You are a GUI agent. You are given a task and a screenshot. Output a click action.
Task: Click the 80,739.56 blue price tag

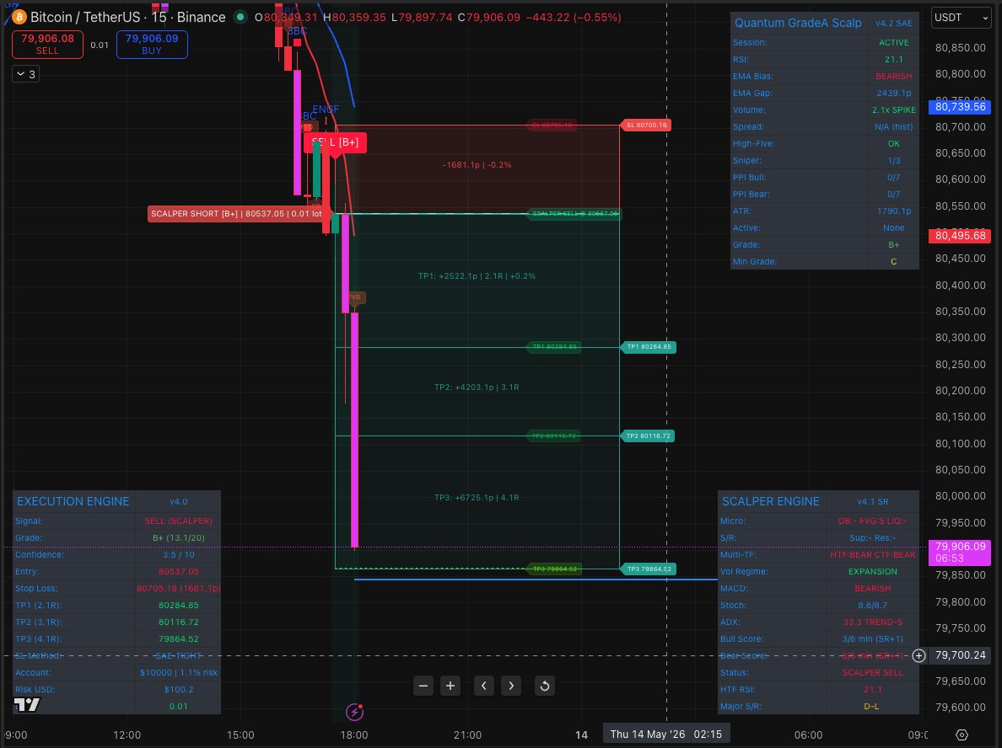[960, 107]
